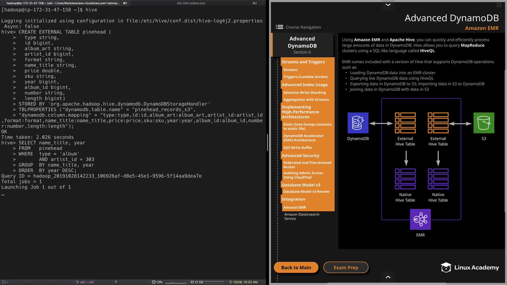Open the Streams and Triggers section
507x285 pixels.
tap(303, 62)
